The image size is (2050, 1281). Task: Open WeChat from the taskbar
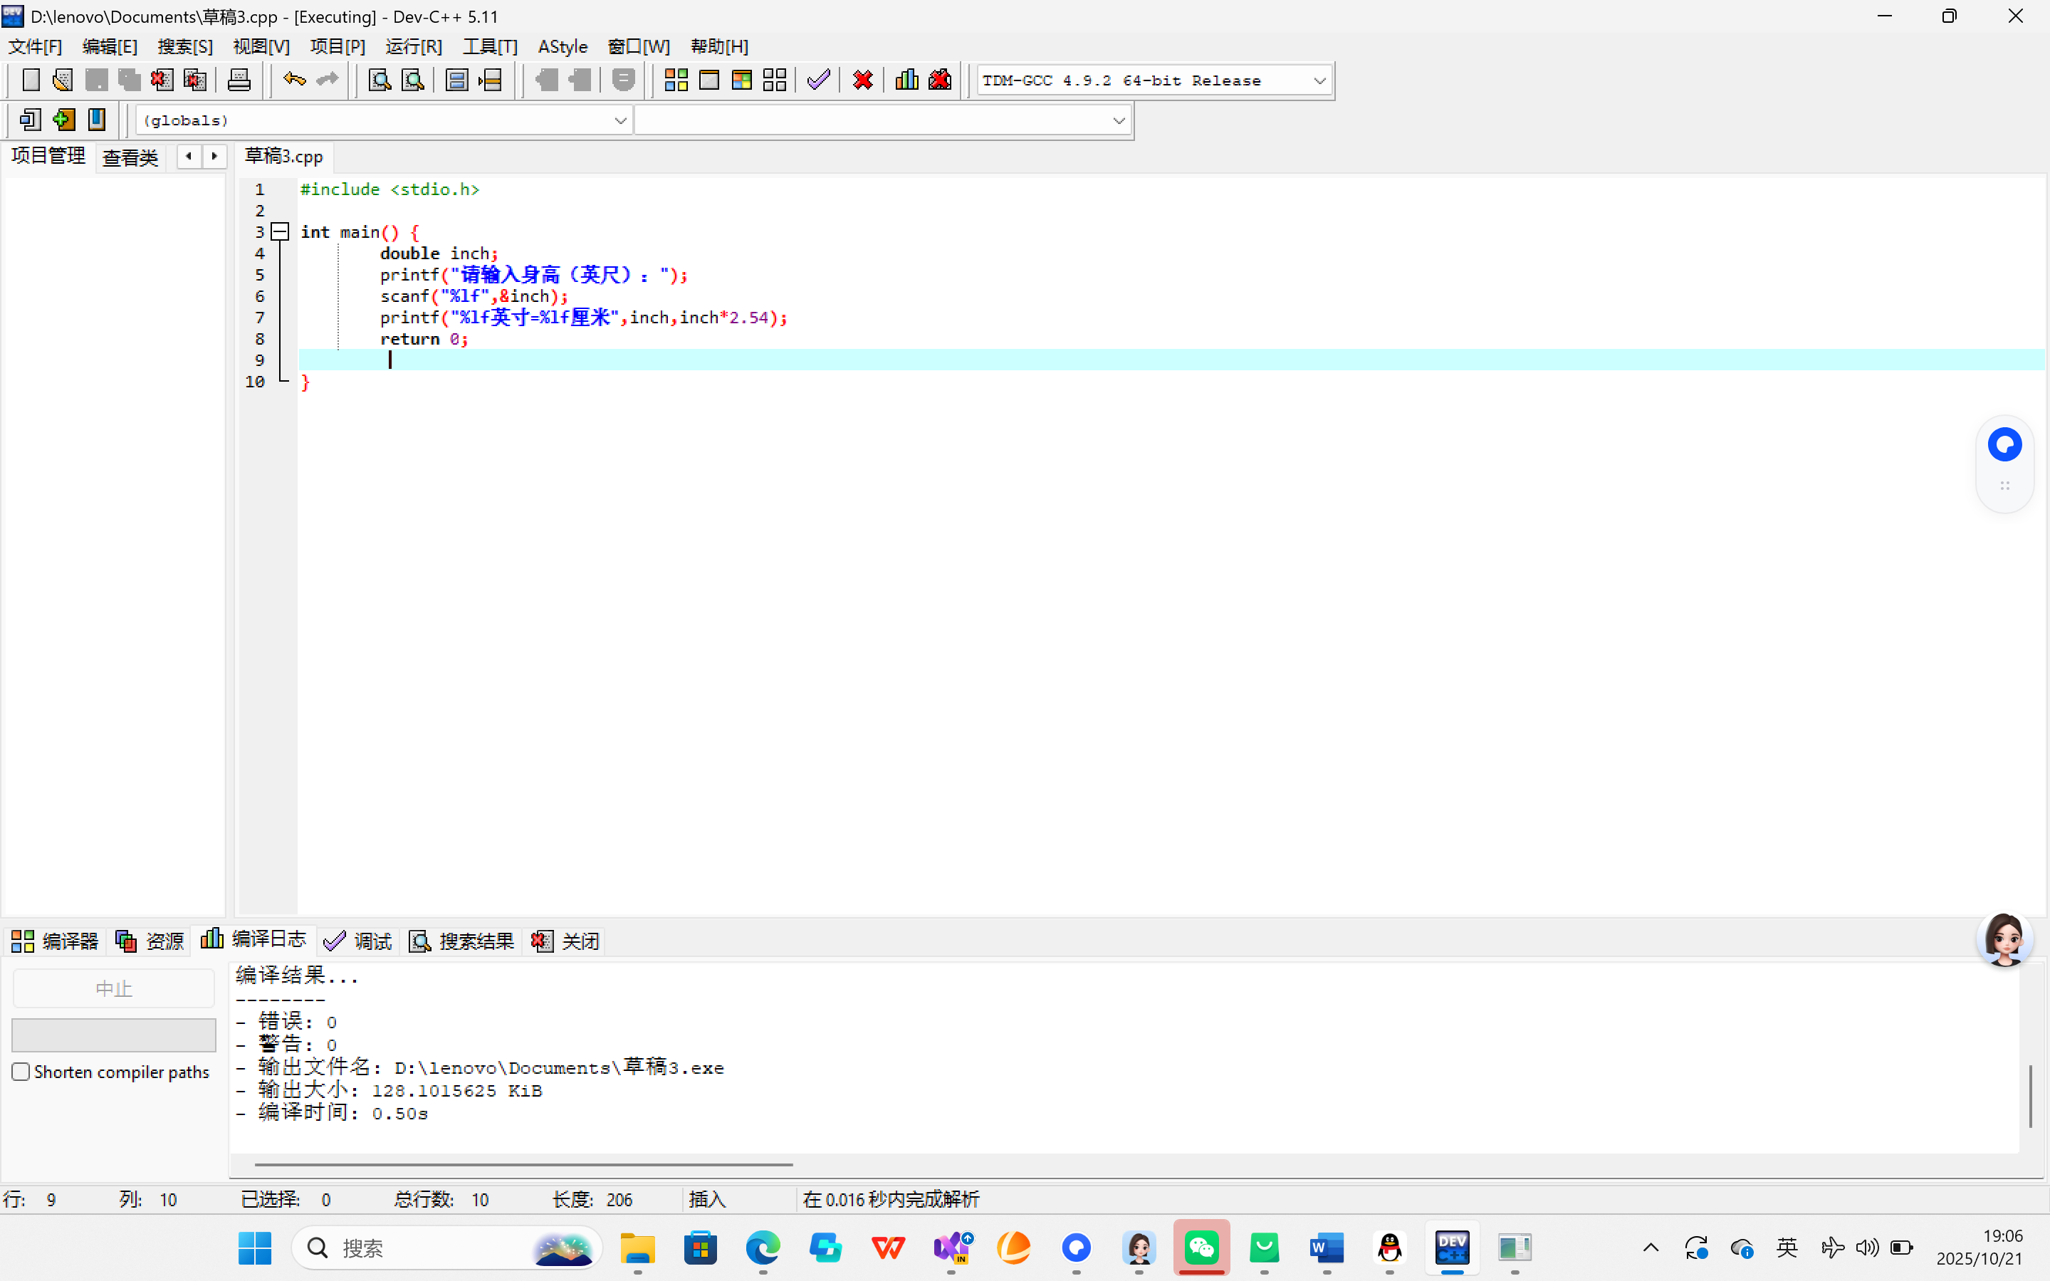tap(1201, 1247)
